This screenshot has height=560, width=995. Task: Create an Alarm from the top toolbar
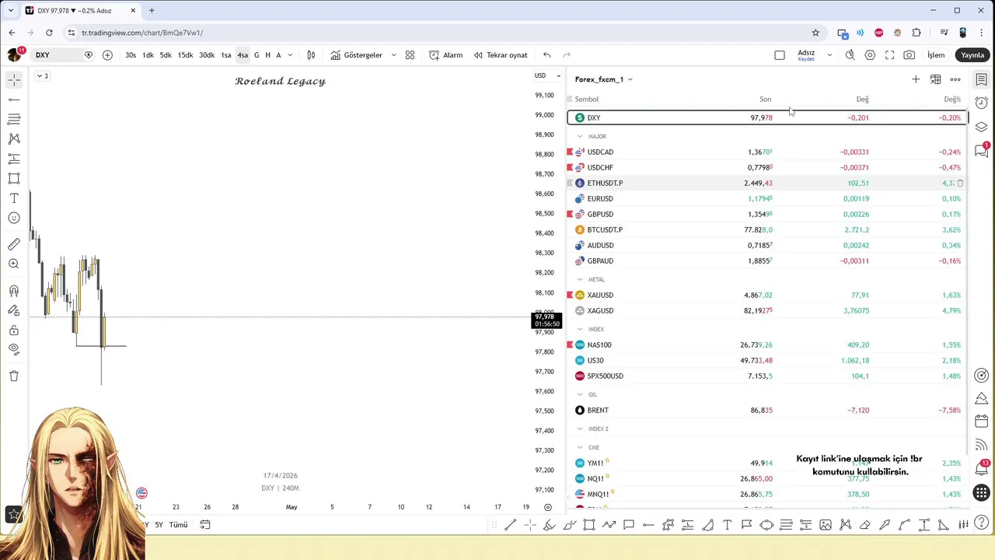click(x=445, y=55)
